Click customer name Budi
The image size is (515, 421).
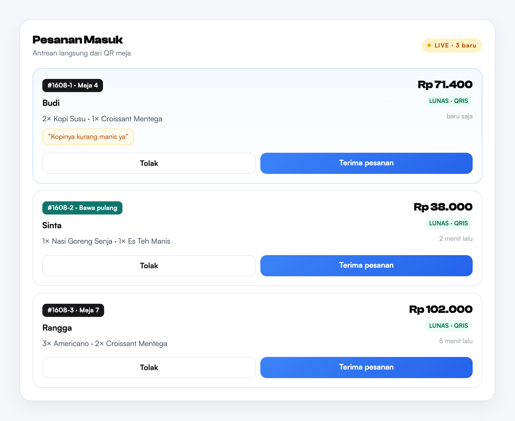tap(51, 103)
